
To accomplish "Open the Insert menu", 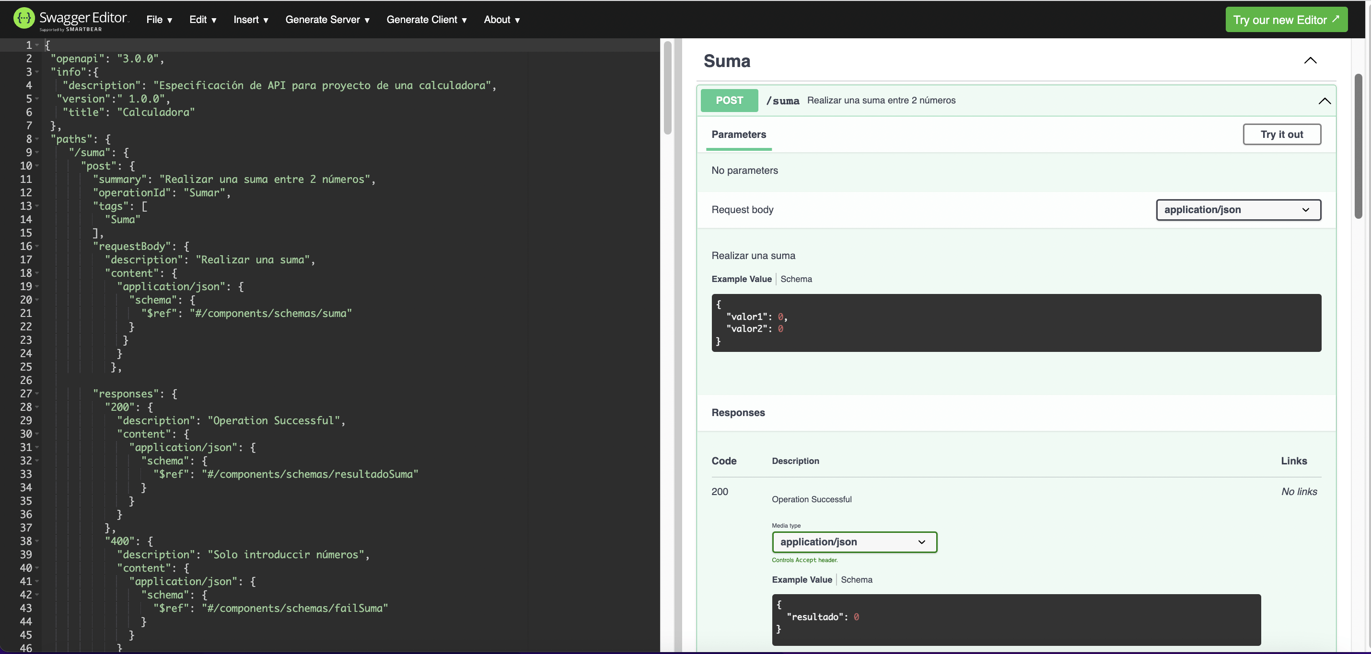I will coord(251,20).
